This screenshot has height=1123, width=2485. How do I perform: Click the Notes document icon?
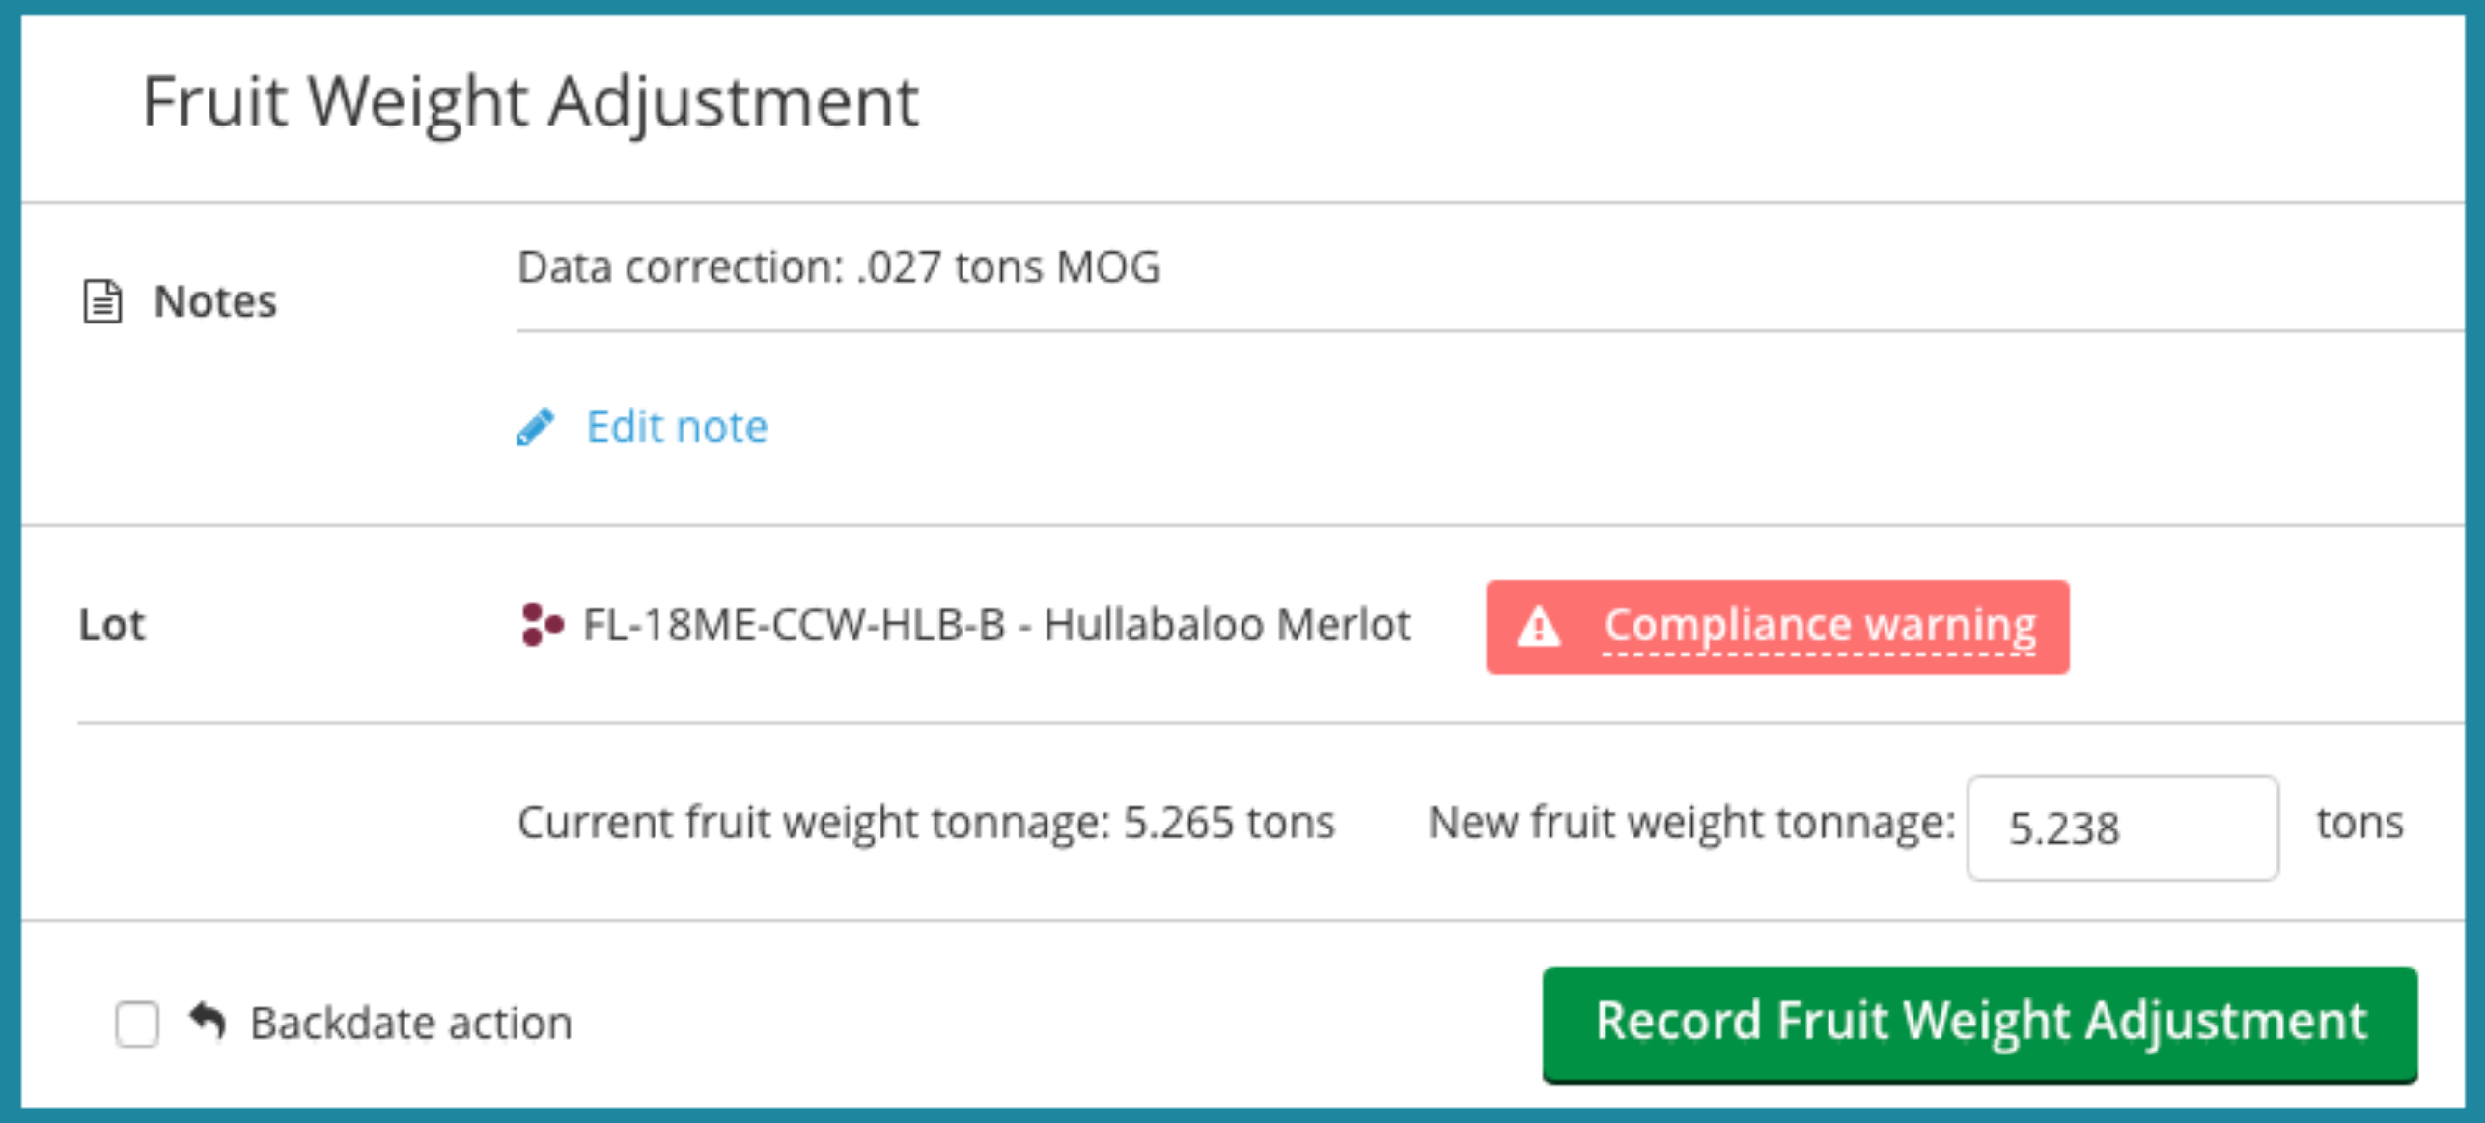(x=102, y=301)
